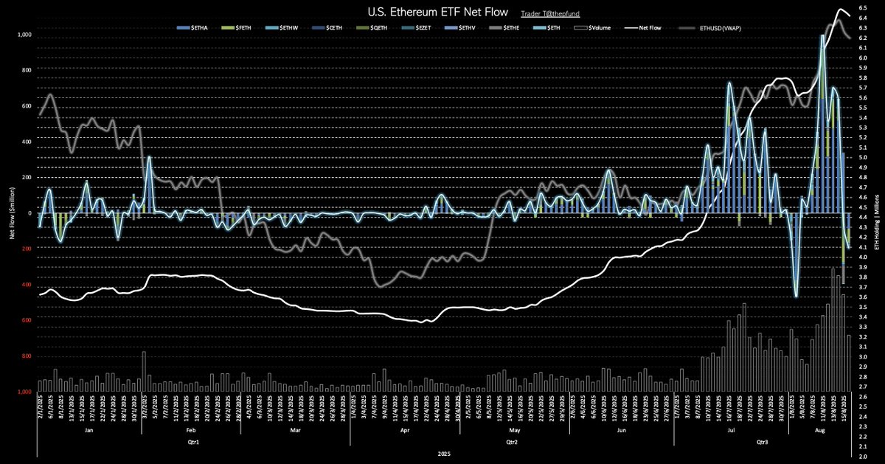Screen dimensions: 885x464
Task: Select the $Volume legend entry
Action: (592, 27)
